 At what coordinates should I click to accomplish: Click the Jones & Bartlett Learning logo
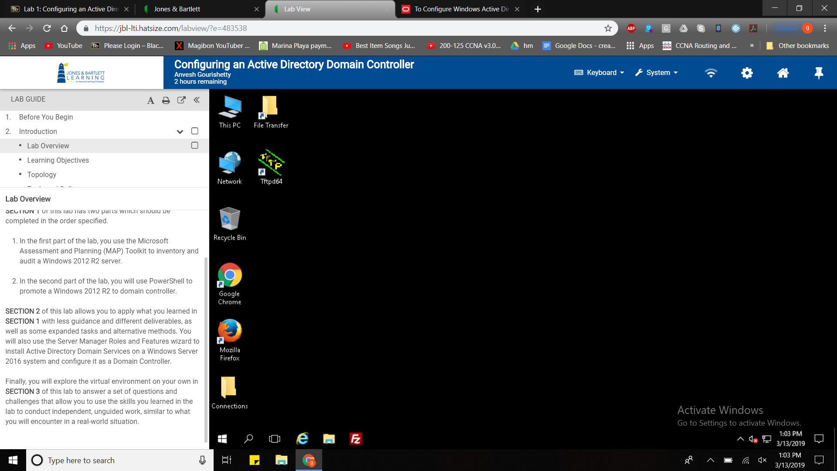coord(81,73)
